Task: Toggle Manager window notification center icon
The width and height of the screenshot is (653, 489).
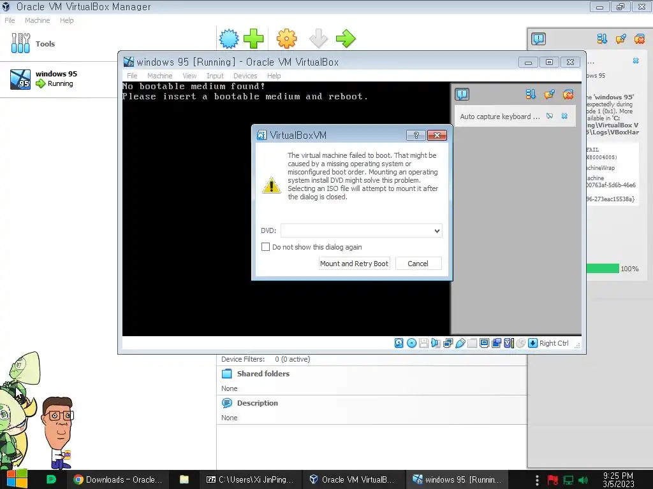Action: [538, 39]
